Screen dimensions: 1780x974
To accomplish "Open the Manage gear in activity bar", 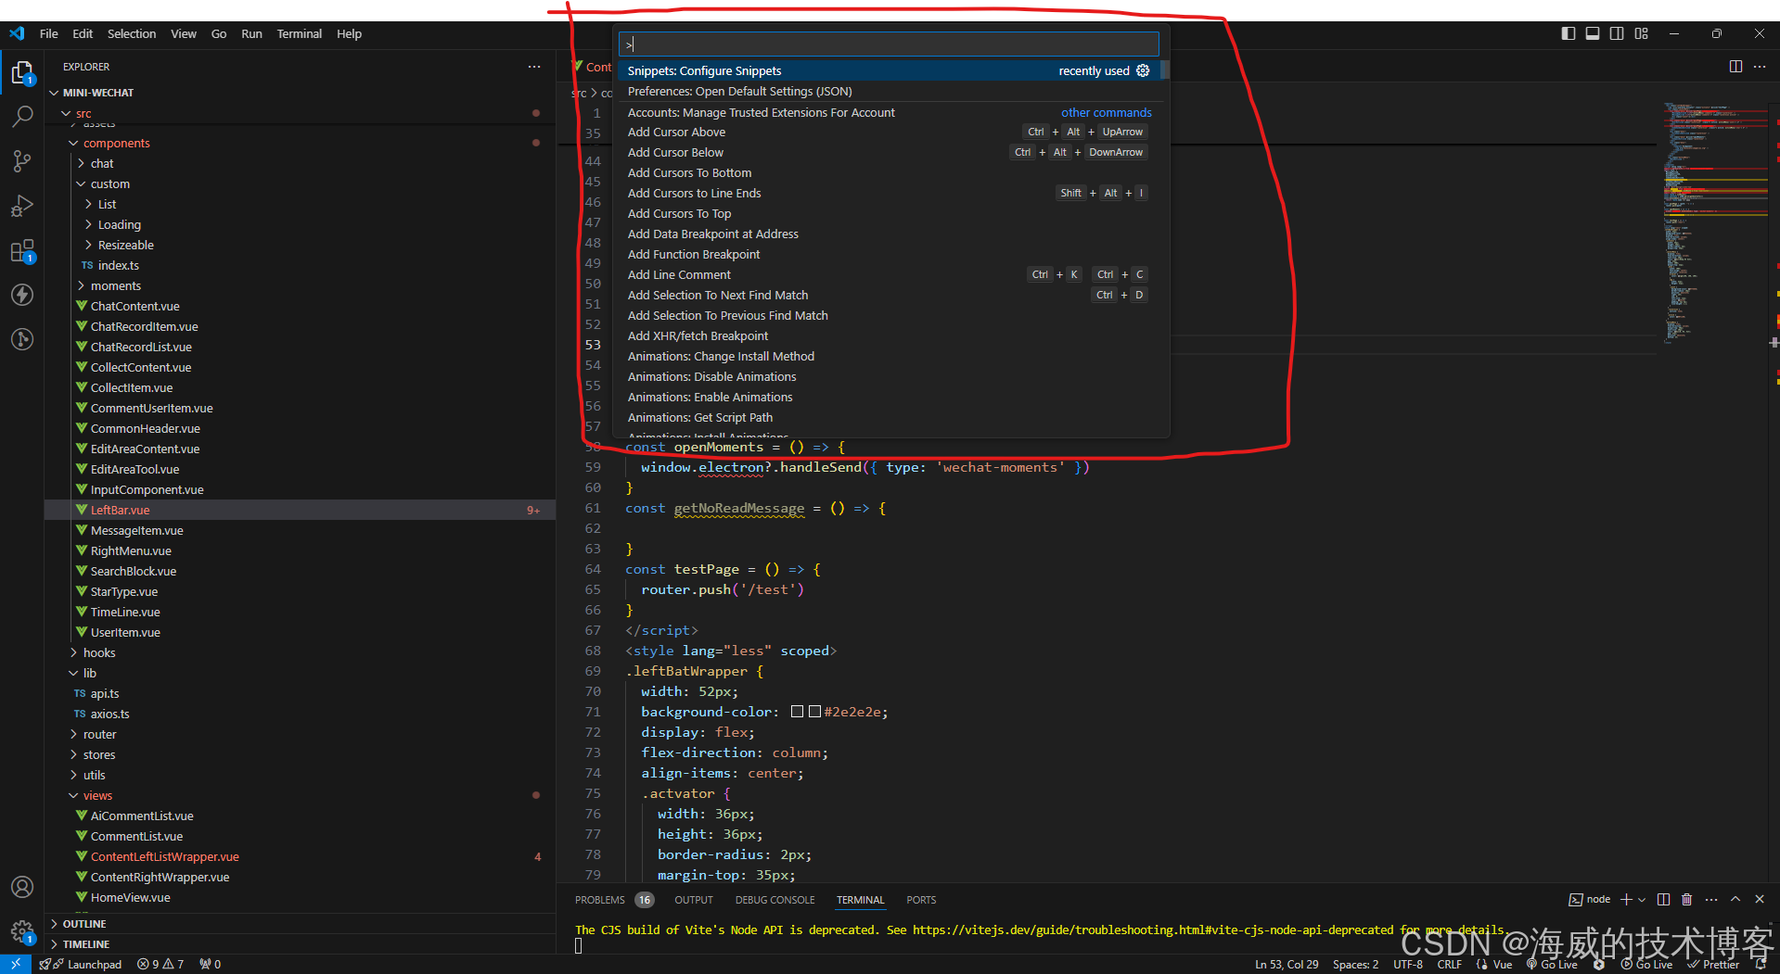I will [22, 931].
